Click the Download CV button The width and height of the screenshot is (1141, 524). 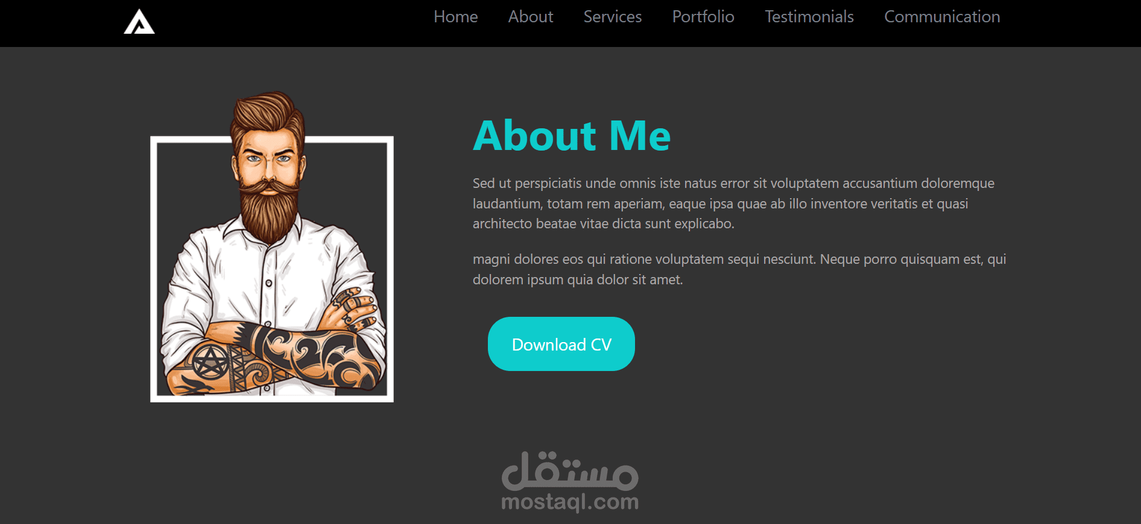tap(561, 344)
